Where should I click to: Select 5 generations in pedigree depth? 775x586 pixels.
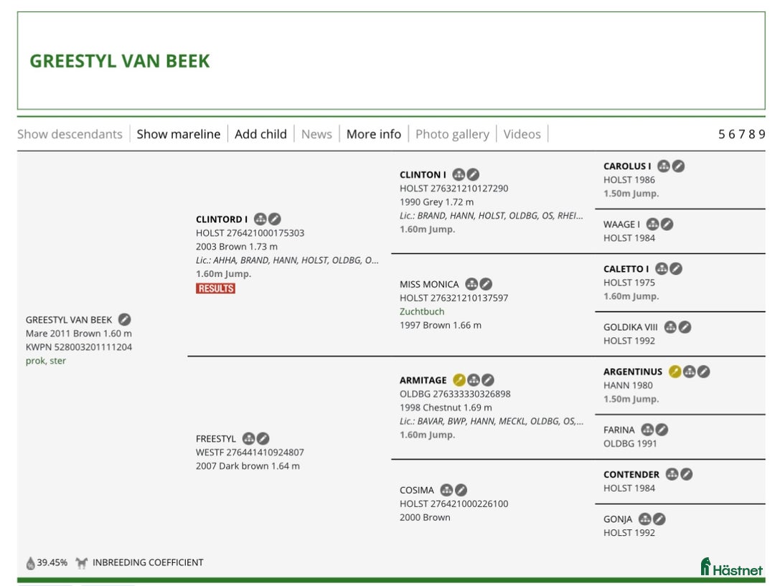[722, 134]
